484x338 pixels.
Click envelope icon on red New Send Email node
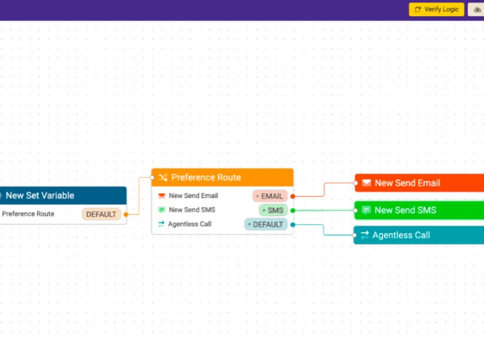[x=366, y=183]
